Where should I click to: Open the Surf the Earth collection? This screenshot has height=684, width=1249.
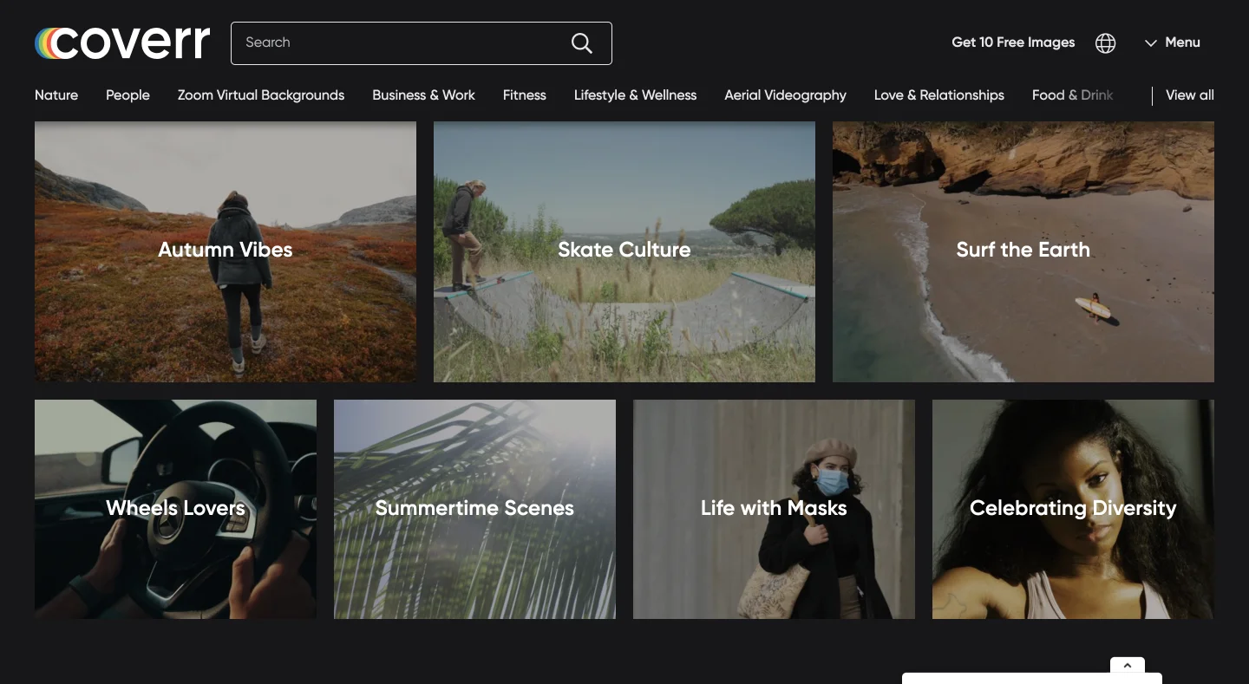coord(1023,251)
